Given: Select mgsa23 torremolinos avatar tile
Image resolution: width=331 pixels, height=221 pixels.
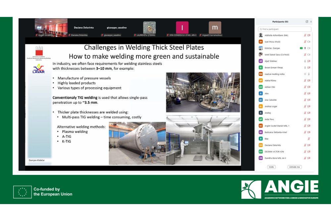Looking at the screenshot, I should pyautogui.click(x=215, y=28).
